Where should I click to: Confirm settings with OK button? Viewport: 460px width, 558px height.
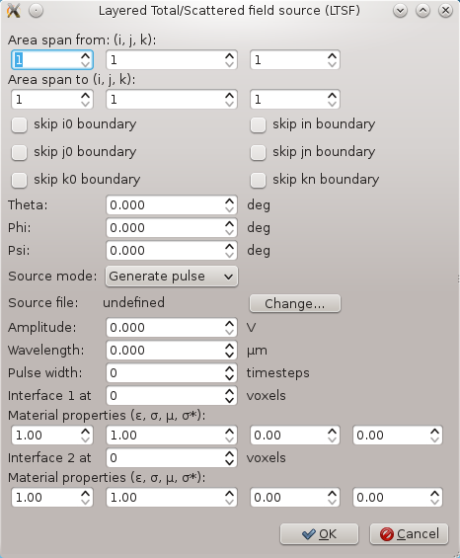pos(319,533)
